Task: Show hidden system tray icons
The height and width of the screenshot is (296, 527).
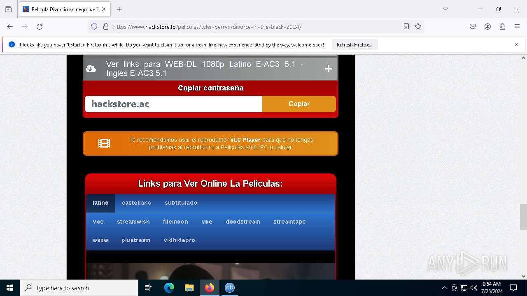Action: pyautogui.click(x=444, y=288)
